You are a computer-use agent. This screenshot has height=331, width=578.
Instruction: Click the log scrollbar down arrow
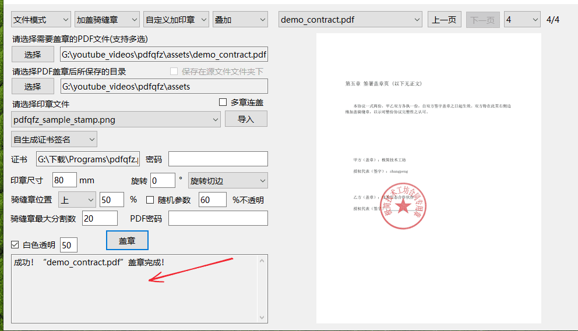click(x=262, y=318)
